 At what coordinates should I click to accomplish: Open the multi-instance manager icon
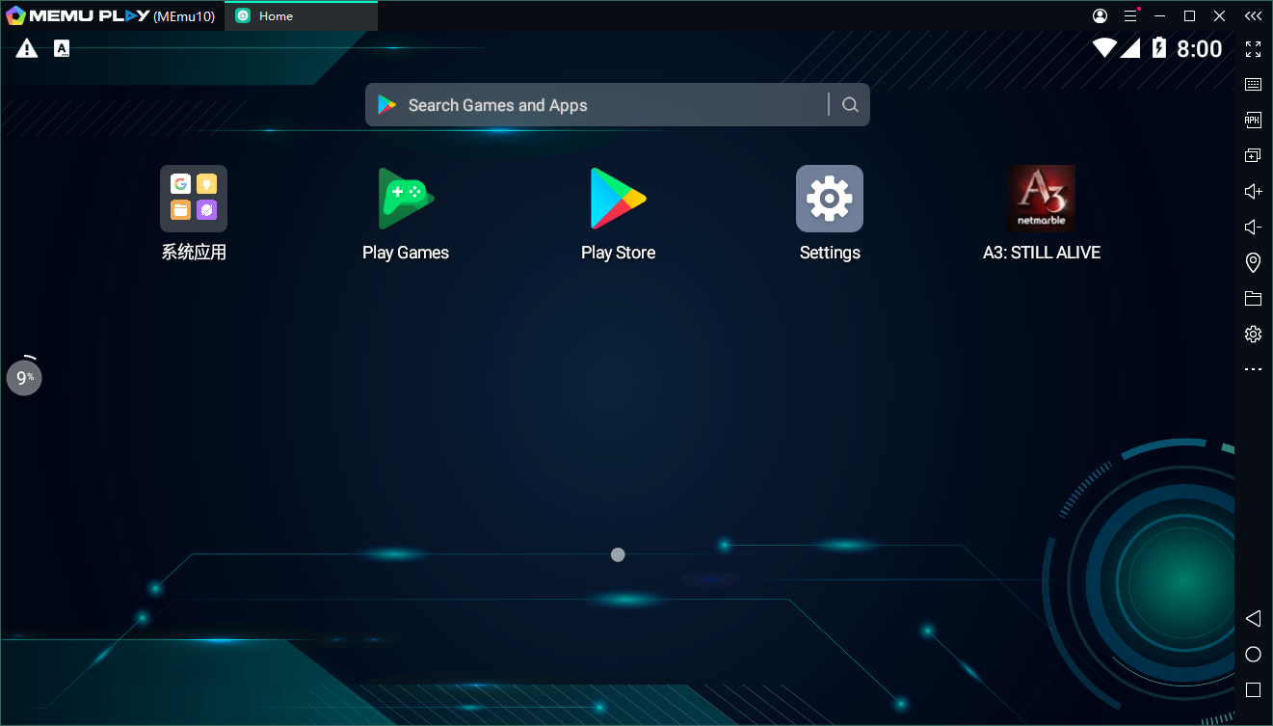point(1253,155)
